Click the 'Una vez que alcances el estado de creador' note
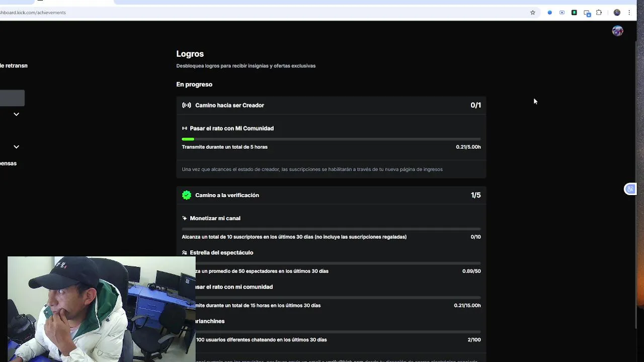 pyautogui.click(x=312, y=169)
